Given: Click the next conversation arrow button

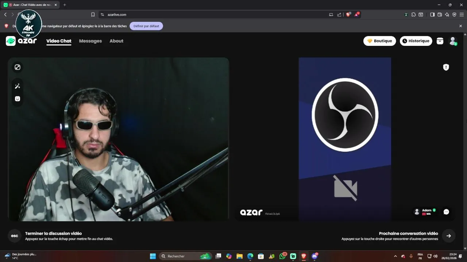Looking at the screenshot, I should click(x=449, y=236).
